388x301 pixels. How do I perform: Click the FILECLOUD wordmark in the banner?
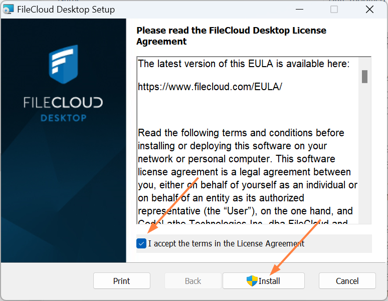click(x=63, y=103)
